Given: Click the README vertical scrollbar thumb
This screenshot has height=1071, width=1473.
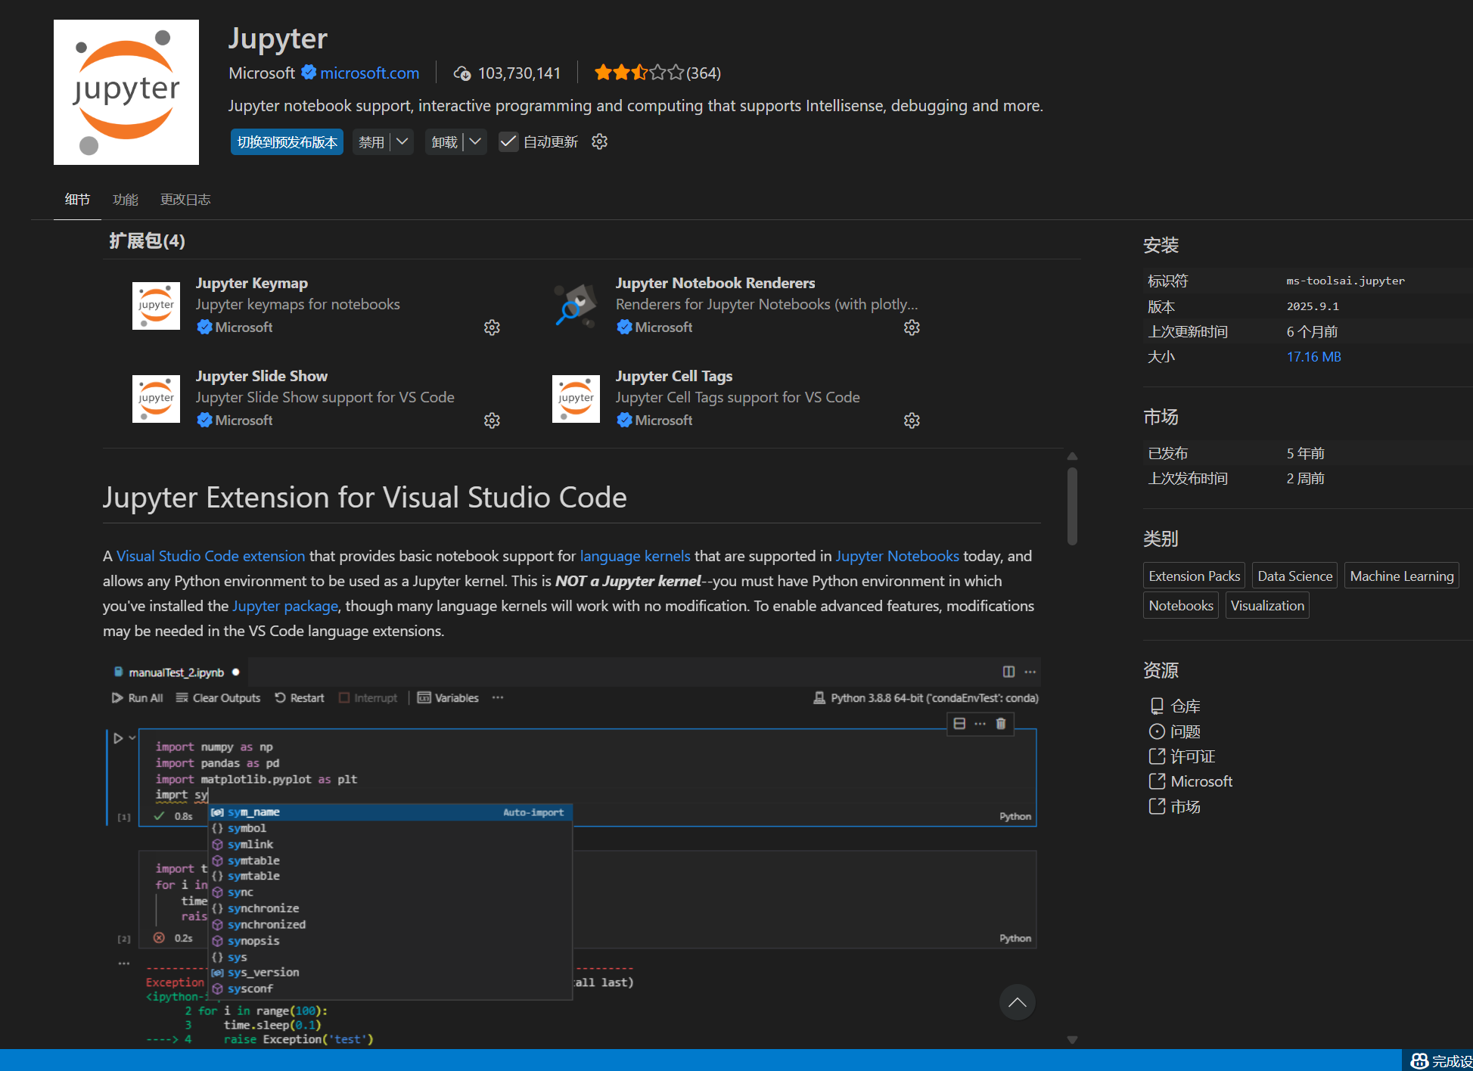Looking at the screenshot, I should [1072, 506].
